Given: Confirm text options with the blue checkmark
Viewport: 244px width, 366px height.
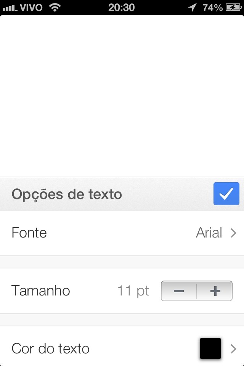Looking at the screenshot, I should coord(226,194).
